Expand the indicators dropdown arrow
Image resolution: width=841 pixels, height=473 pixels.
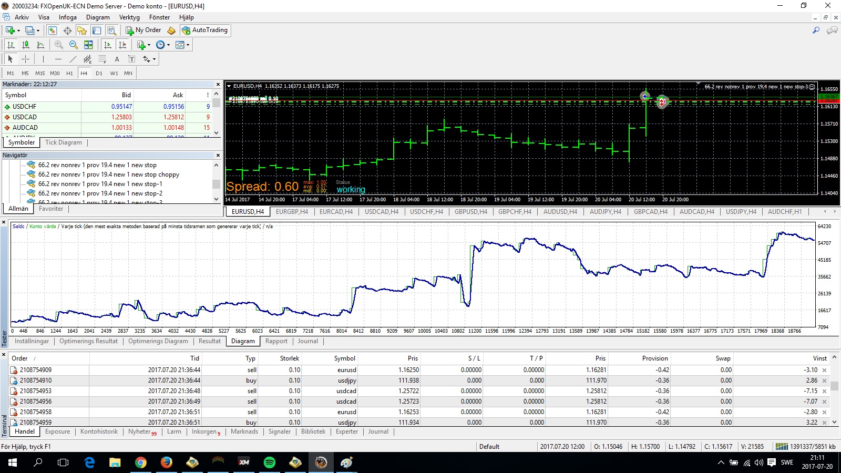pyautogui.click(x=149, y=45)
